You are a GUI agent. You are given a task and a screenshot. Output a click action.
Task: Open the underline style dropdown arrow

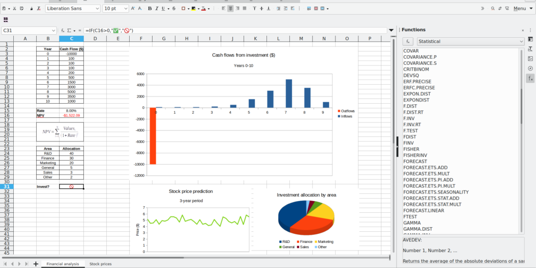click(168, 9)
